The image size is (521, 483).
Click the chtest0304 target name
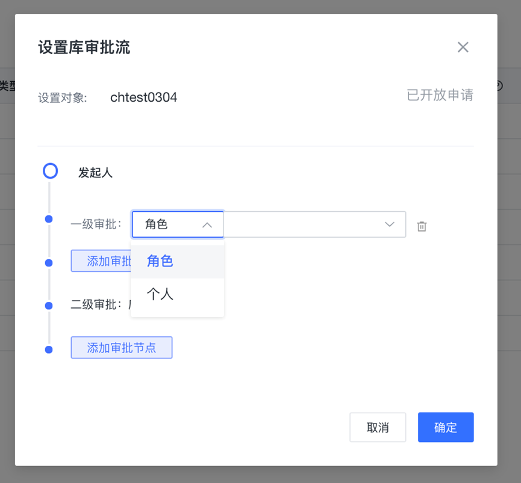coord(143,97)
